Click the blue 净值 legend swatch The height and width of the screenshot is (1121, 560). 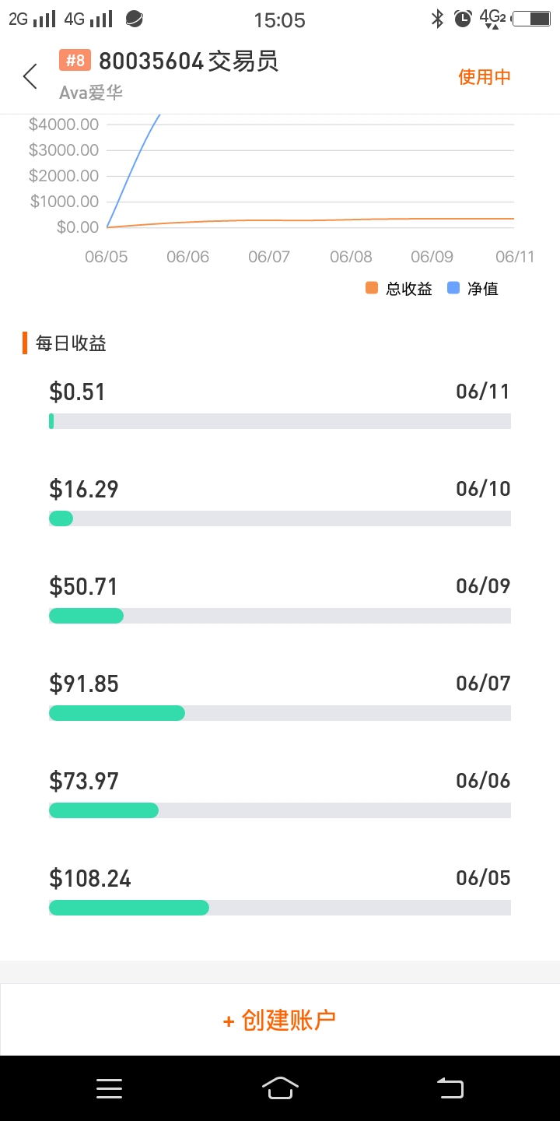coord(453,288)
